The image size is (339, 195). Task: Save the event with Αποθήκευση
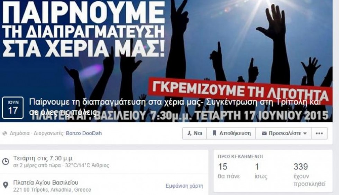tap(231, 133)
